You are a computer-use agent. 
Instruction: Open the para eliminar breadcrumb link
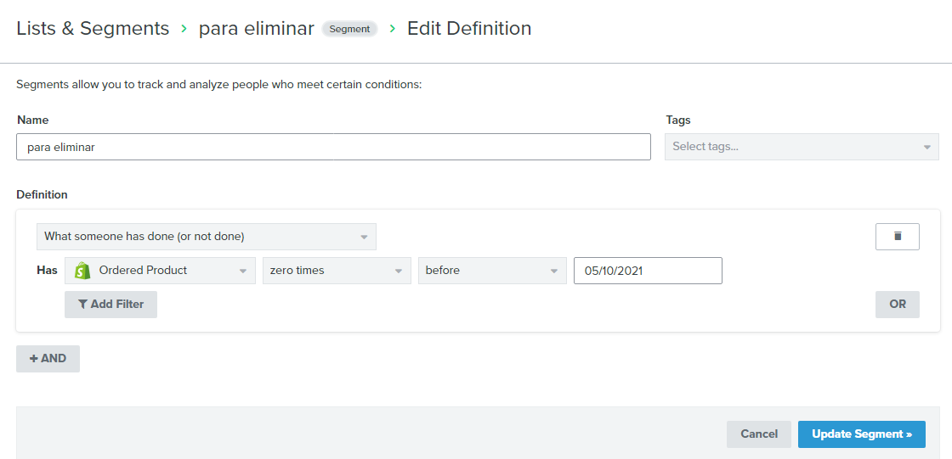tap(257, 29)
